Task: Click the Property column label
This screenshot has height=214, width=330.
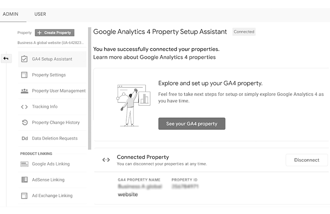Action: pos(24,33)
